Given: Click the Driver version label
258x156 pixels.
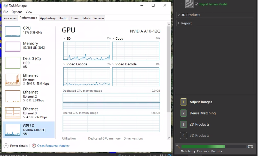Looking at the screenshot, I should pos(133,138).
